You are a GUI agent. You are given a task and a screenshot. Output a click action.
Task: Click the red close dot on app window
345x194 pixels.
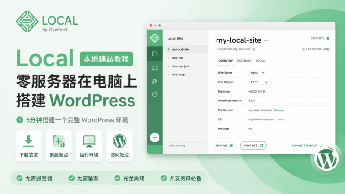click(151, 26)
